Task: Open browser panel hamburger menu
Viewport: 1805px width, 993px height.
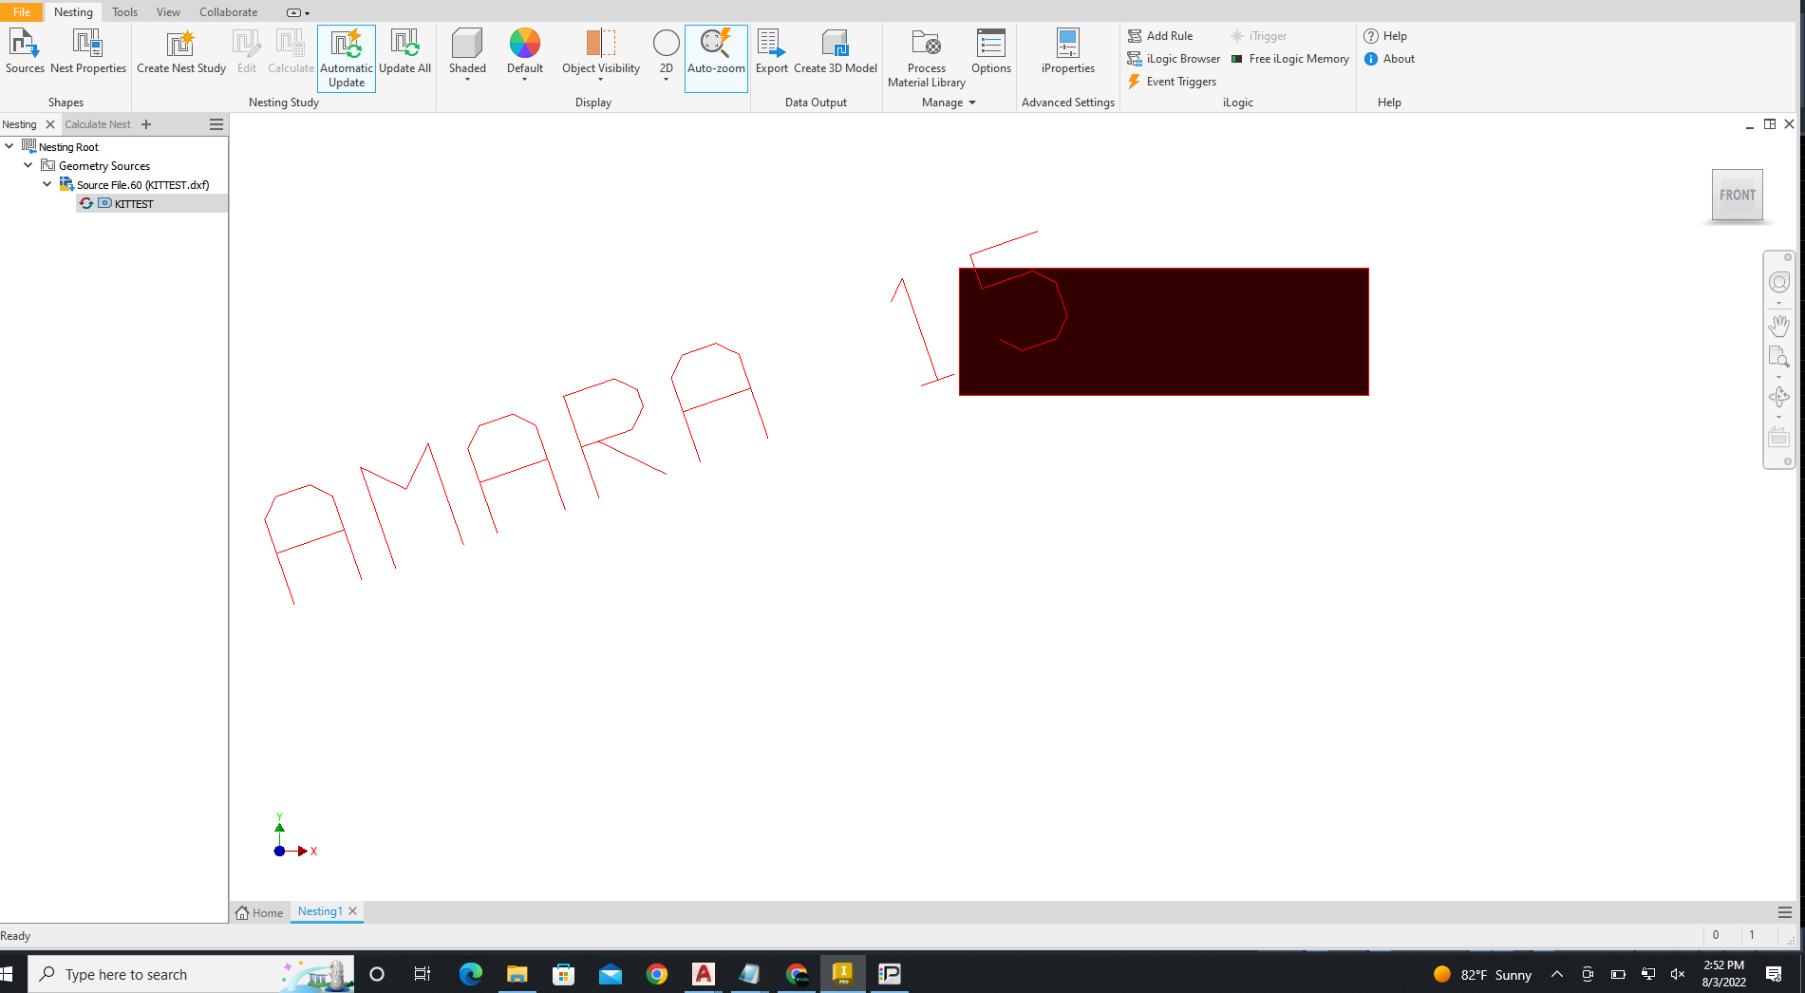Action: 216,124
